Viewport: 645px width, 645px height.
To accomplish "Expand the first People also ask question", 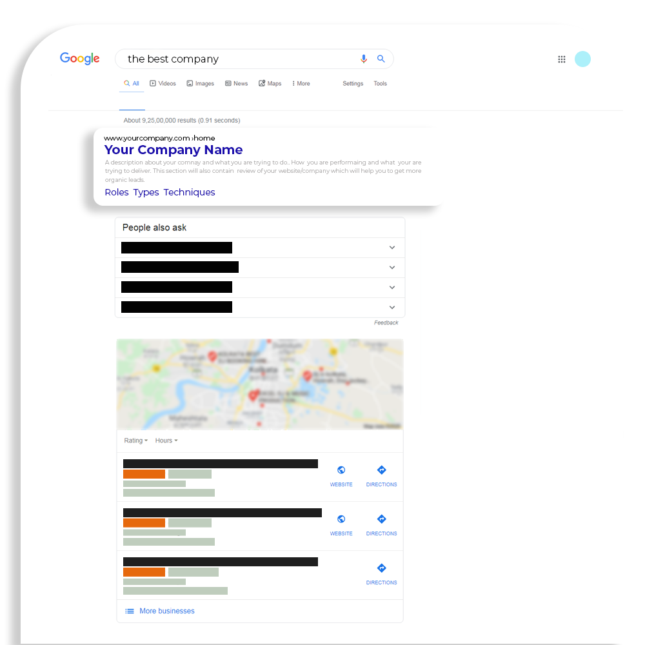I will 392,247.
